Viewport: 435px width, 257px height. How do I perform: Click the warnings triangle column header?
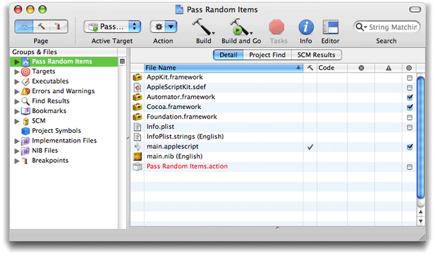[388, 68]
